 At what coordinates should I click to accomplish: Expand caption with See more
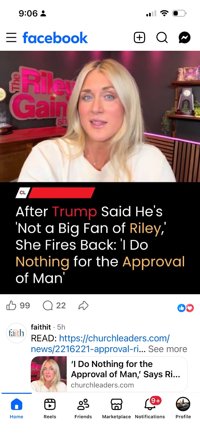(x=168, y=349)
